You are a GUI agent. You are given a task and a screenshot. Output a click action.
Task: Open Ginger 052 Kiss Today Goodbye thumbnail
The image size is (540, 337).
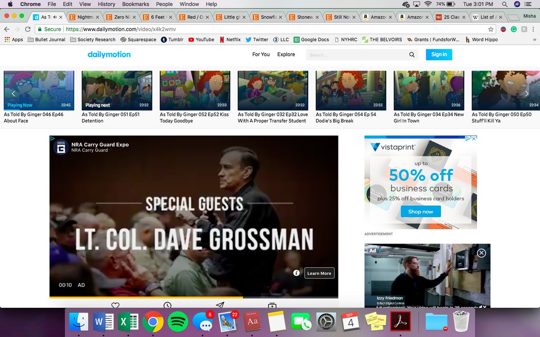tap(195, 90)
